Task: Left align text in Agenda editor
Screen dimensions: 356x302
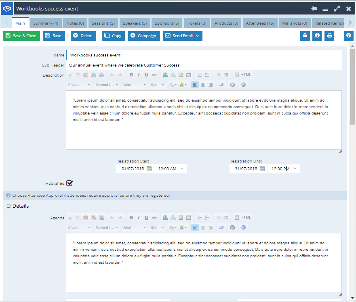Action: [195, 228]
